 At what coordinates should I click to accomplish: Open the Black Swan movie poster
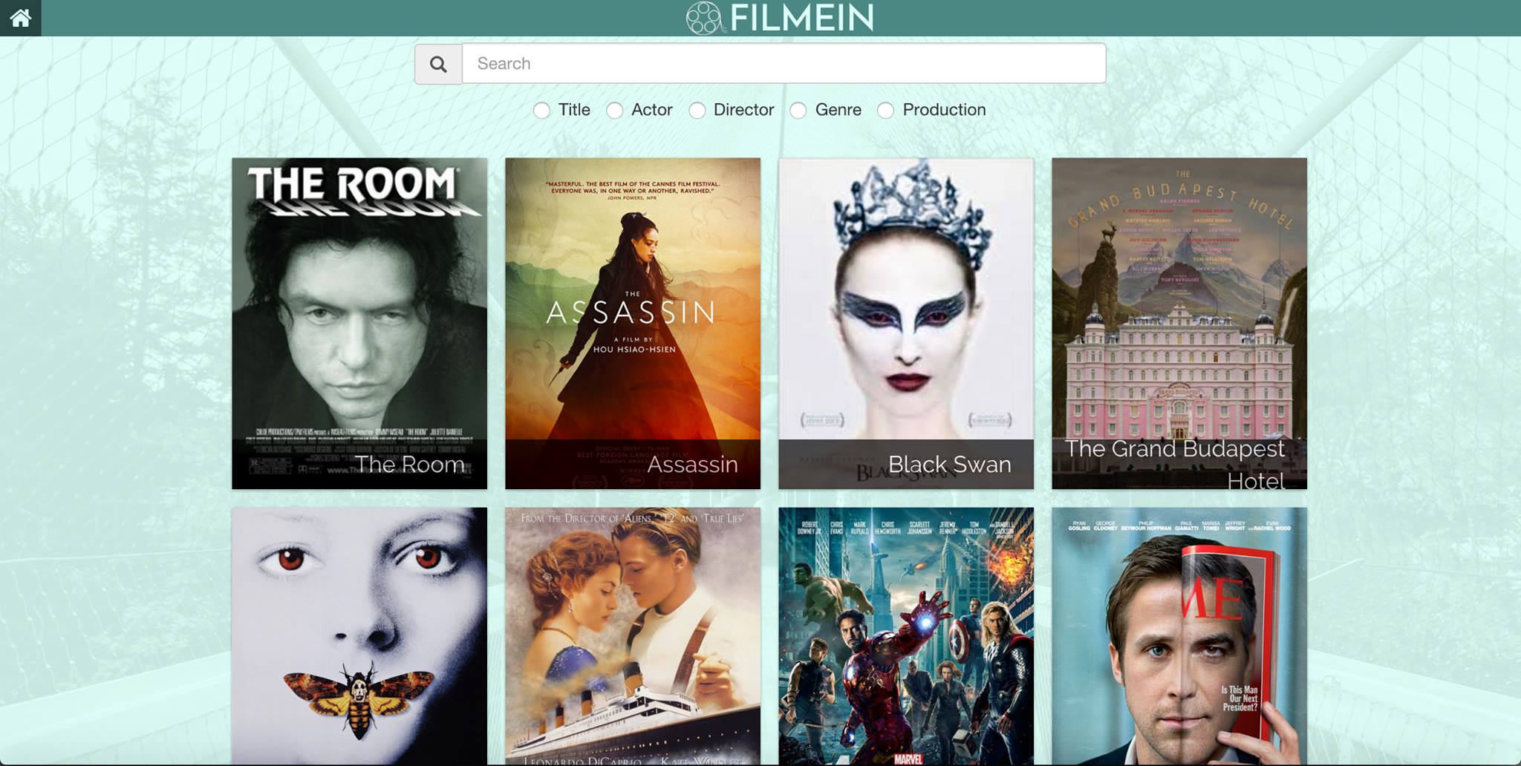906,323
